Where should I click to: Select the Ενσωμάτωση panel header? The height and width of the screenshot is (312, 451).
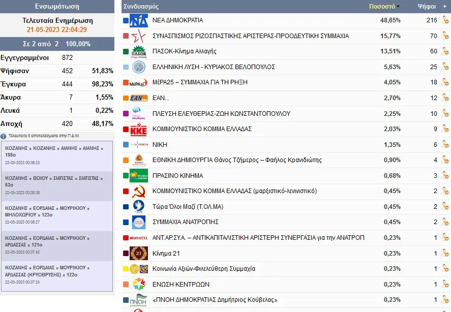(57, 6)
